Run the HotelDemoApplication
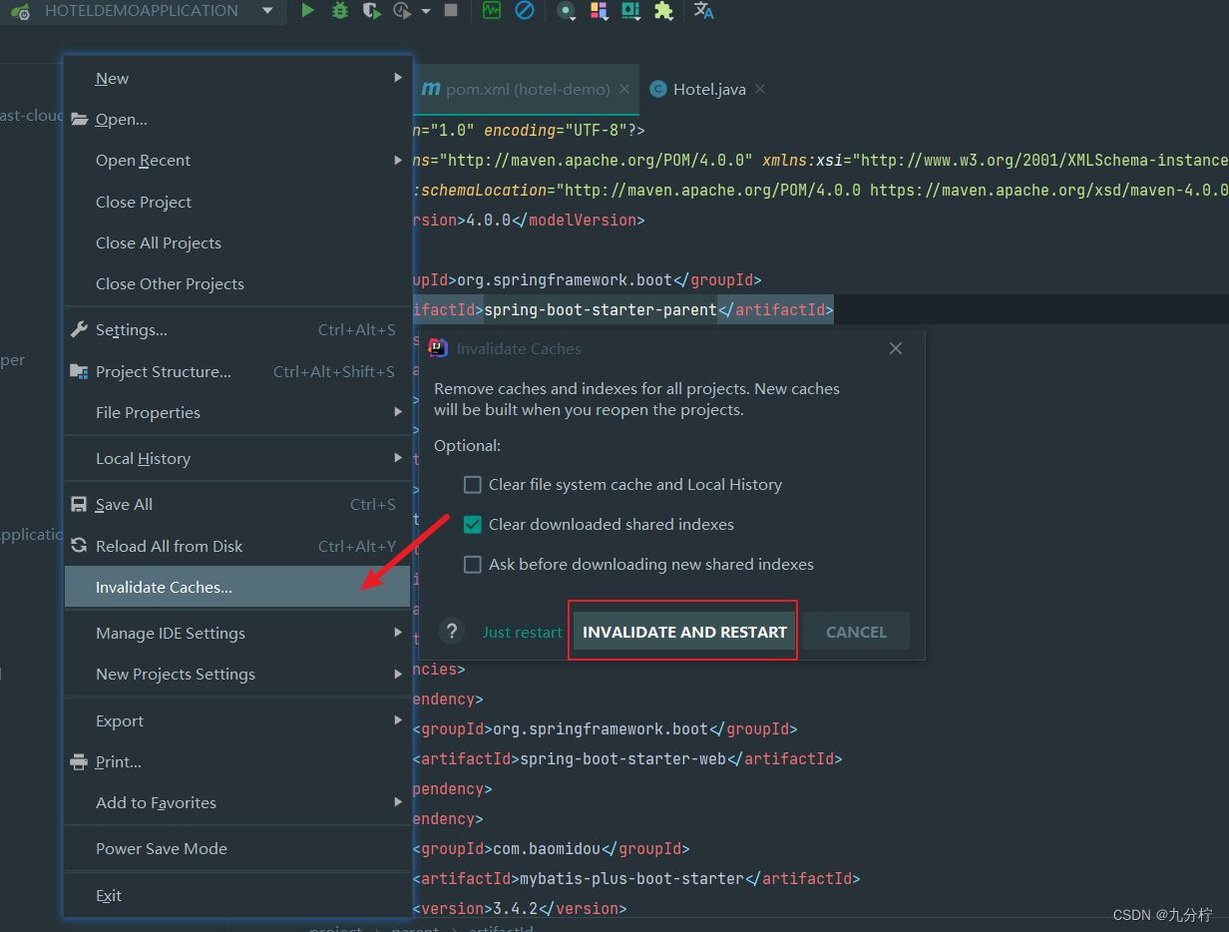Screen dimensions: 1229x932 tap(307, 12)
